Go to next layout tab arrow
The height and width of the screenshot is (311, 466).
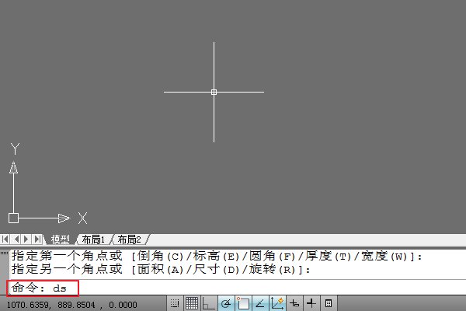pos(26,239)
